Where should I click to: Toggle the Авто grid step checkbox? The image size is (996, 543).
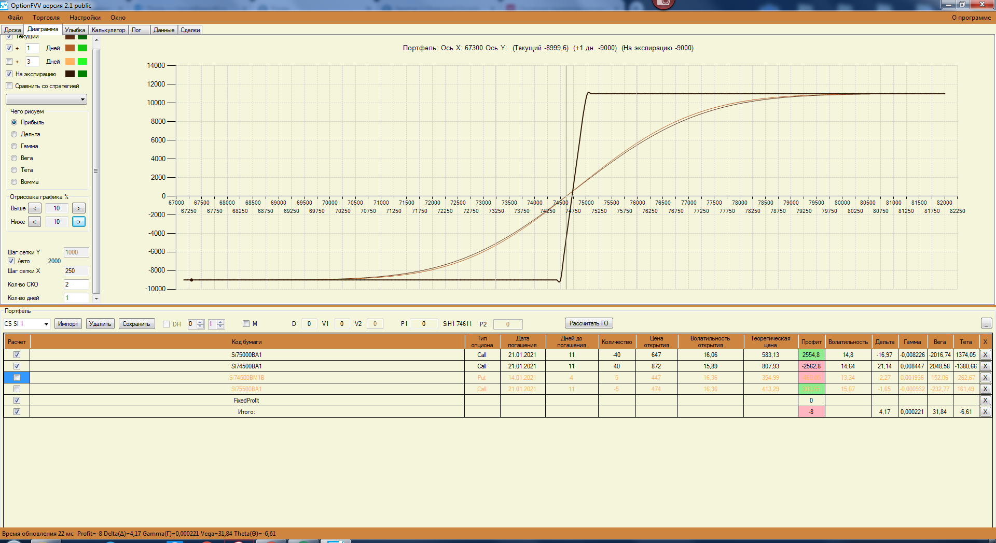(x=11, y=261)
